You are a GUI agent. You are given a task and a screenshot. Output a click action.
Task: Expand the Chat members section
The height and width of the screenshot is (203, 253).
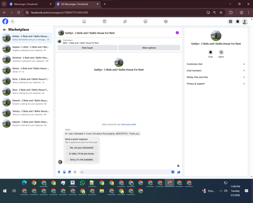coord(216,71)
